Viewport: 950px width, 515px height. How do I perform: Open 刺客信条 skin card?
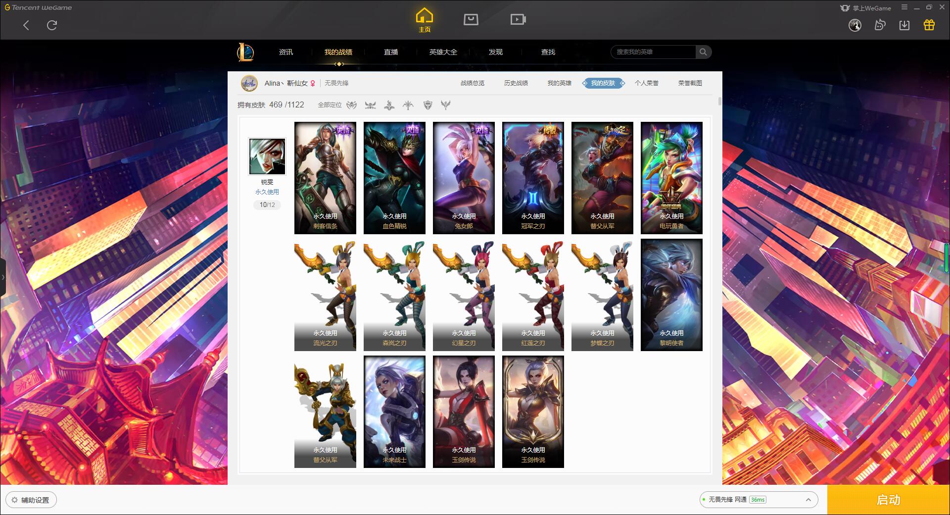325,178
